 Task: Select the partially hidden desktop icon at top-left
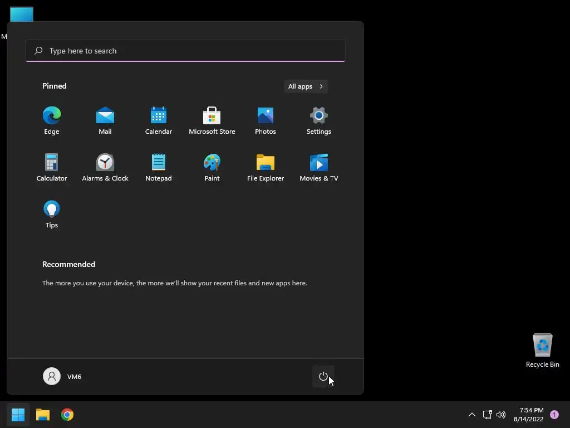pyautogui.click(x=22, y=14)
